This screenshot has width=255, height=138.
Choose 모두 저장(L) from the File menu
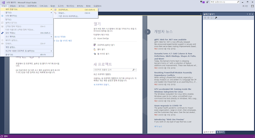pos(27,33)
